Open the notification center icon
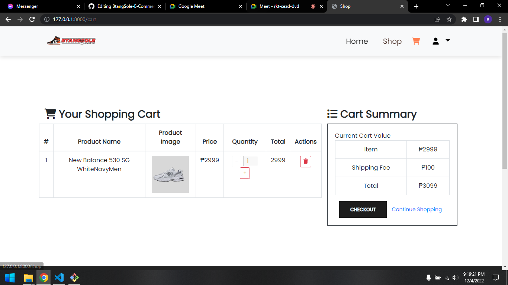 (495, 278)
